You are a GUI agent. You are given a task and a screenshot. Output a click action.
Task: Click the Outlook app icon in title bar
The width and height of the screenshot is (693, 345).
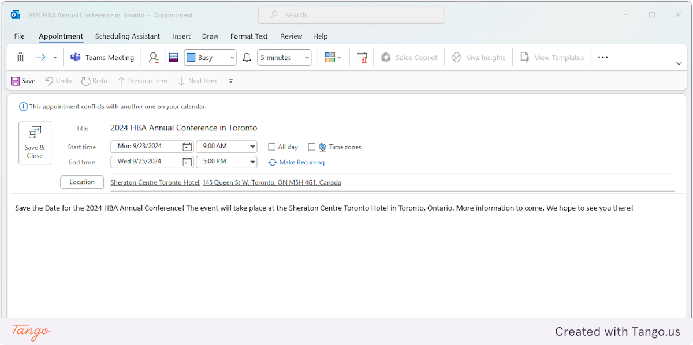tap(15, 15)
